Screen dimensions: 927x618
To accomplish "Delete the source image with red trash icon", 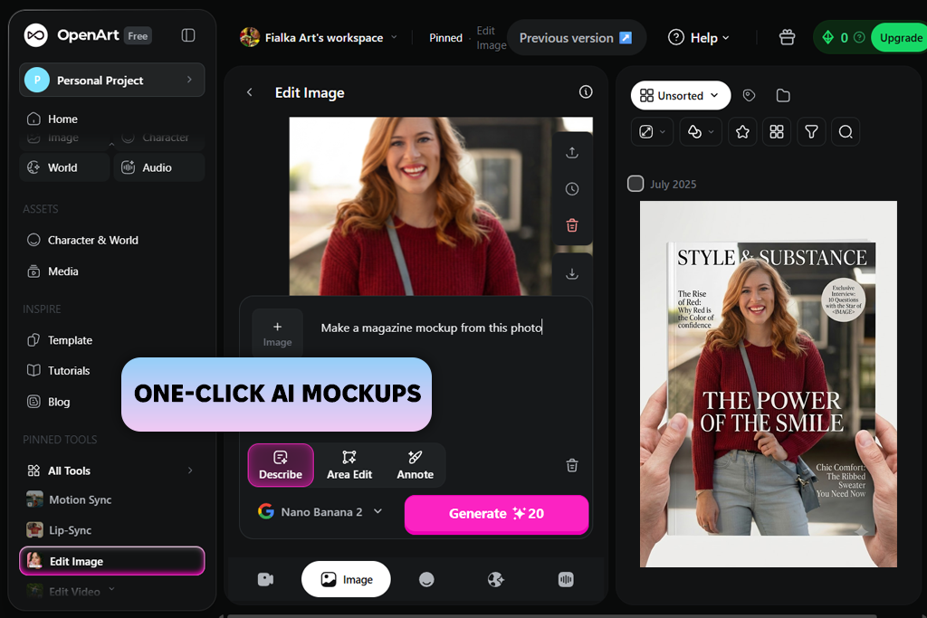I will (572, 225).
